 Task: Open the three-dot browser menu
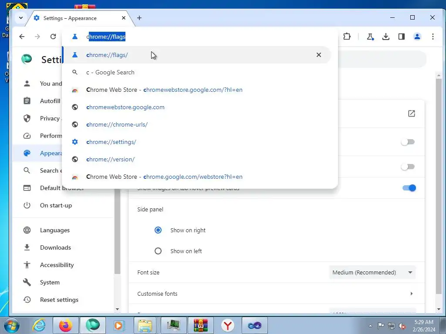432,37
